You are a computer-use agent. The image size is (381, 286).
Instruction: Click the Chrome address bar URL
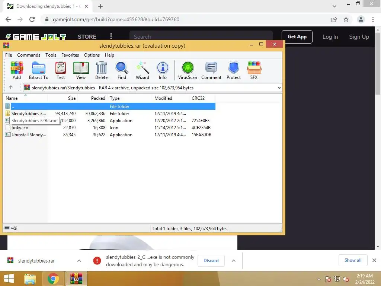(x=116, y=19)
